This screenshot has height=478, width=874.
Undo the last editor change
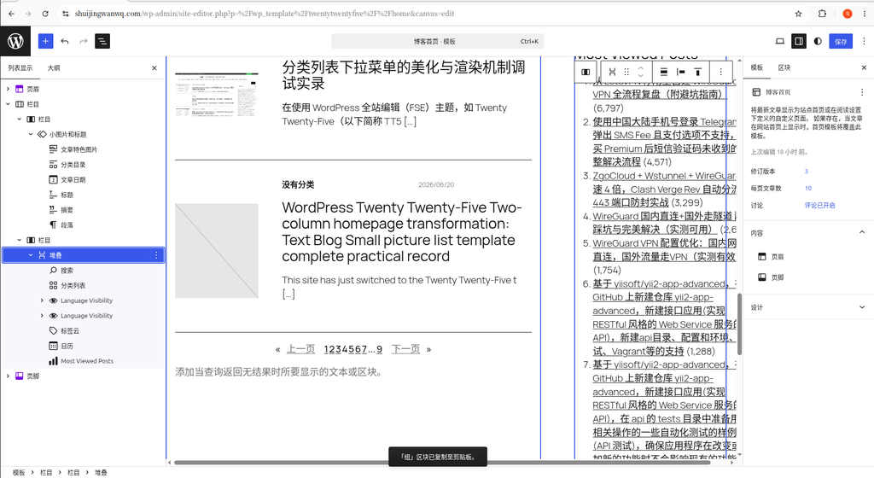(x=65, y=41)
